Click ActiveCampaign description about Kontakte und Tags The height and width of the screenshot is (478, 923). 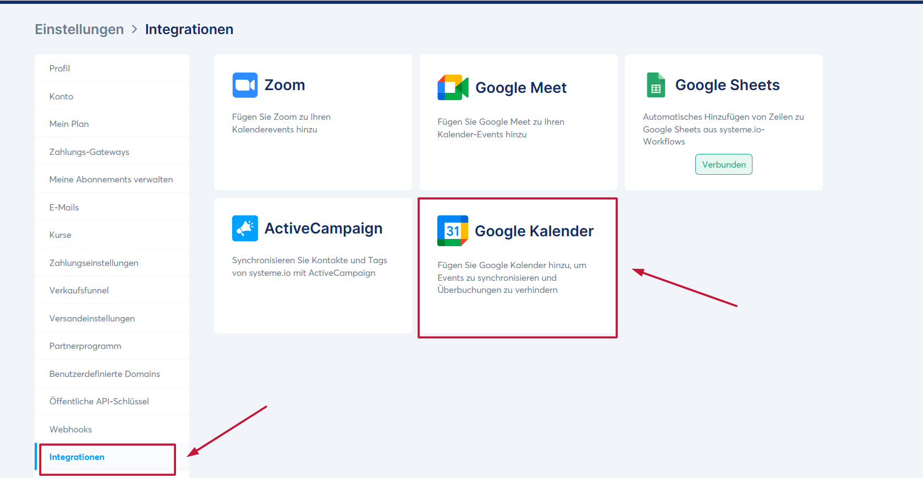coord(309,266)
